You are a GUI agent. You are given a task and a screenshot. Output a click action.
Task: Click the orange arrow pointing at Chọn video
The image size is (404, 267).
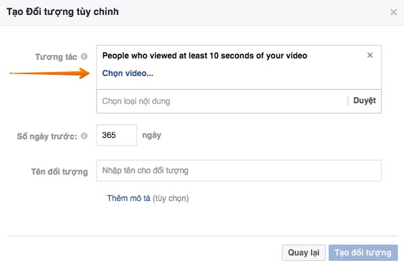click(x=50, y=73)
